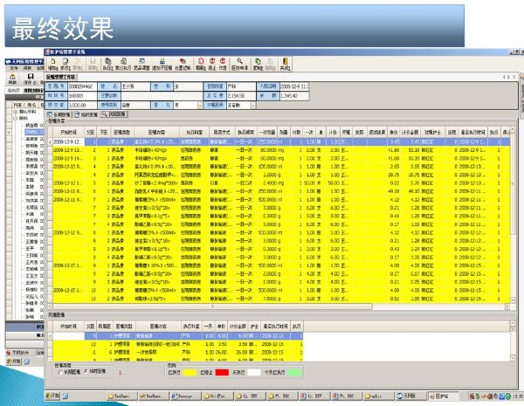
Task: Click the warning-triangle icon in back window toolbar
Action: [12, 79]
